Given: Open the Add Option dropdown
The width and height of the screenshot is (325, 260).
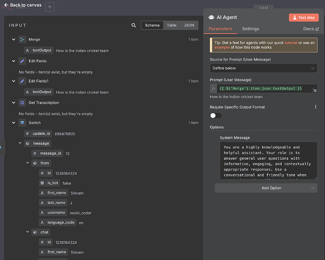Looking at the screenshot, I should tap(266, 188).
